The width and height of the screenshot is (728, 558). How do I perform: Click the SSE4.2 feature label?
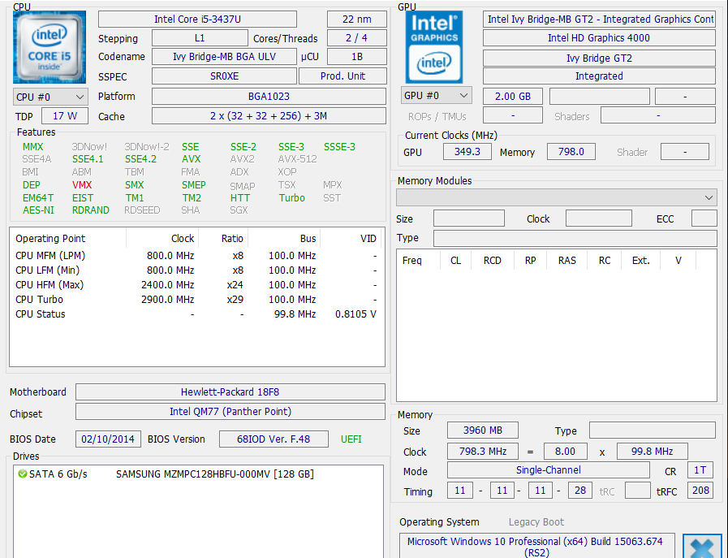coord(140,159)
